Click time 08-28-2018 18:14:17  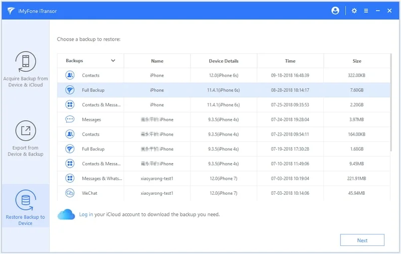pyautogui.click(x=290, y=90)
